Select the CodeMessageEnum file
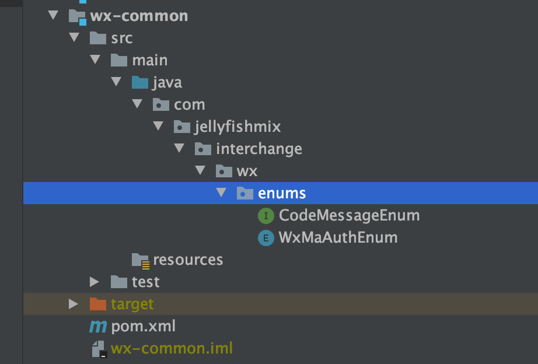This screenshot has width=538, height=364. (349, 216)
